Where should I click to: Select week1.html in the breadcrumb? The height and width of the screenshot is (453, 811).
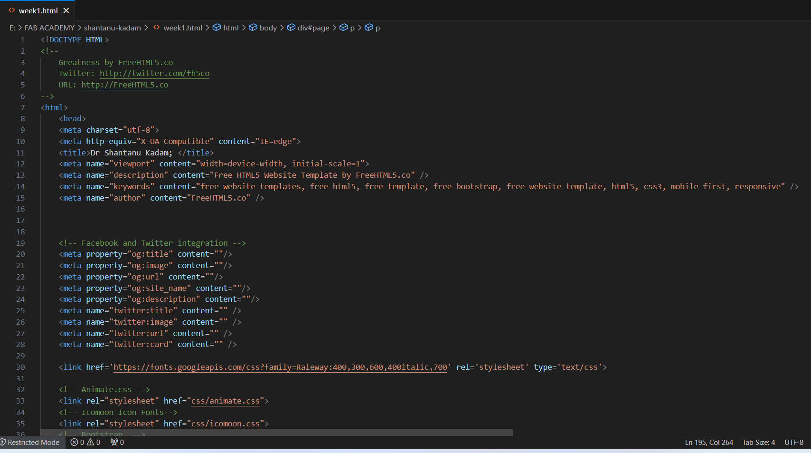pyautogui.click(x=183, y=28)
